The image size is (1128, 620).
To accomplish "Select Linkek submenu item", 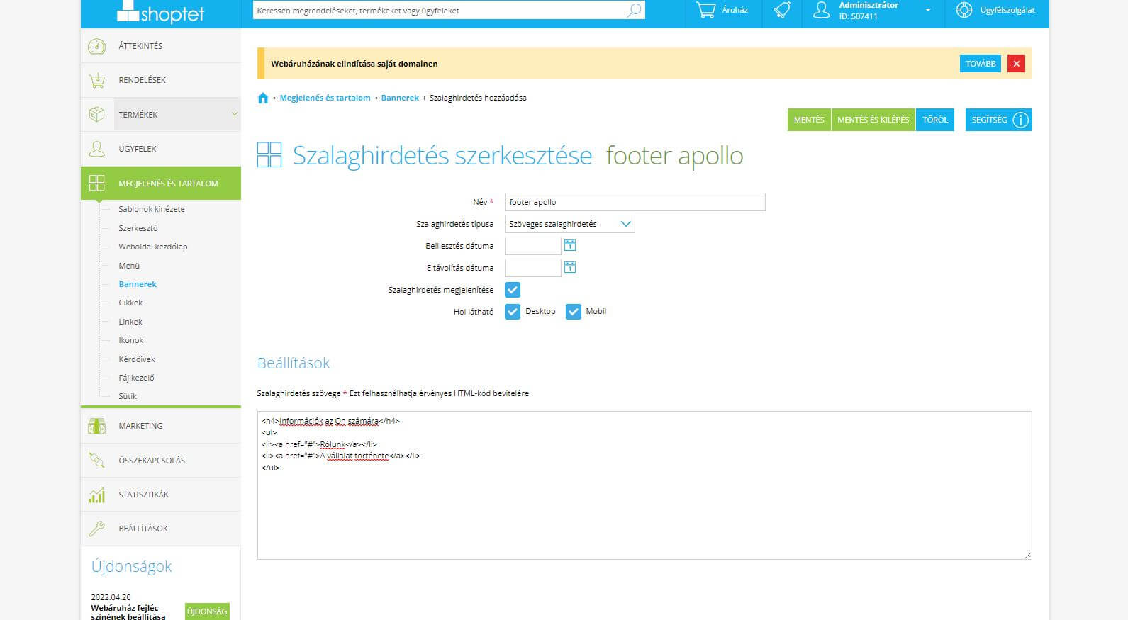I will [x=130, y=322].
